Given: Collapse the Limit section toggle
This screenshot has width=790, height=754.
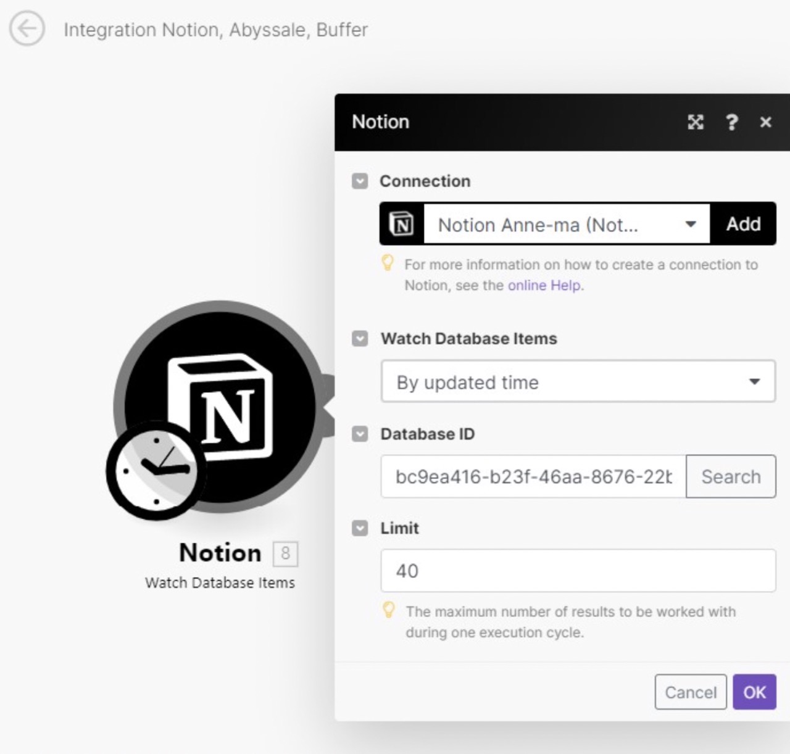Looking at the screenshot, I should pos(360,528).
